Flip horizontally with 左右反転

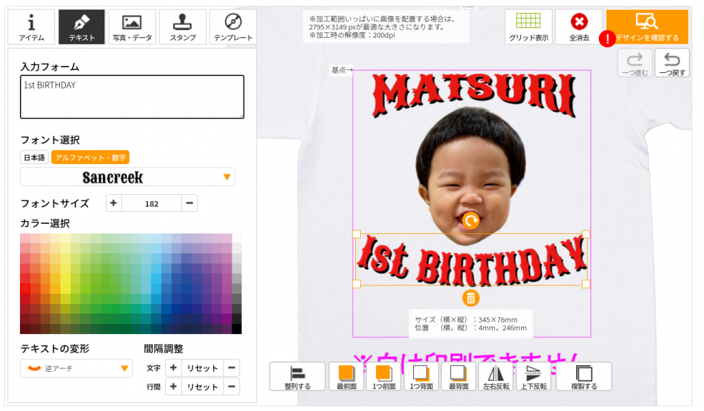[496, 377]
